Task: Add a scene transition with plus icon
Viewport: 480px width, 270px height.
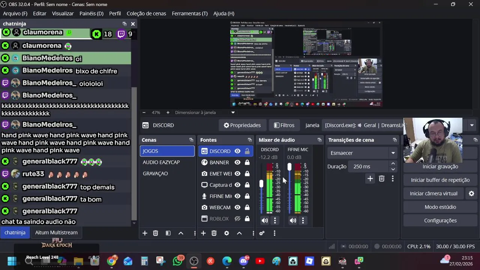Action: click(x=370, y=179)
